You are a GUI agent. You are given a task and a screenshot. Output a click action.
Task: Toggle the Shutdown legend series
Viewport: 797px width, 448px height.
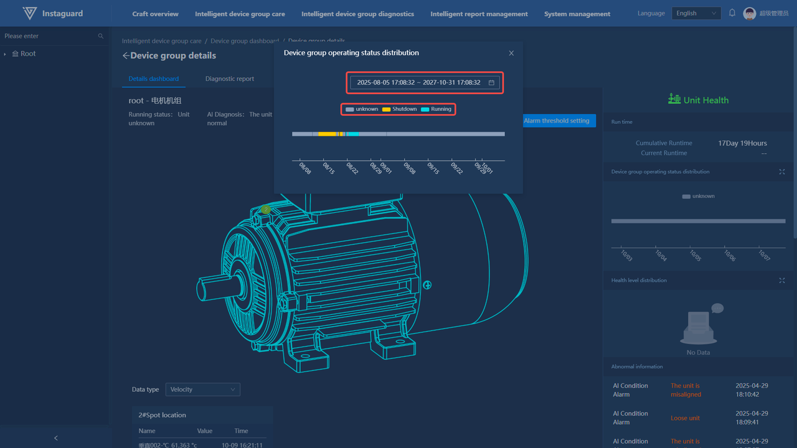coord(399,110)
